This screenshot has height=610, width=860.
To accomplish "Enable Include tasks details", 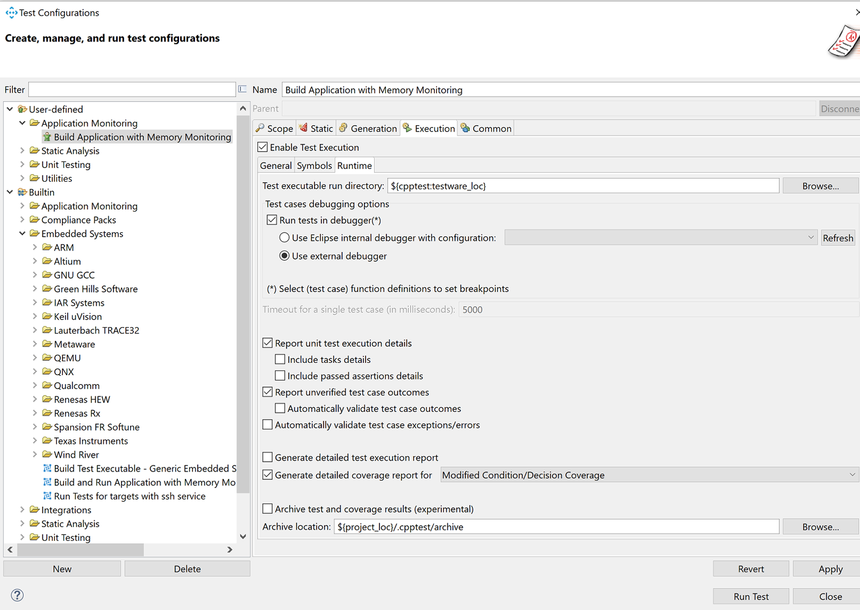I will click(280, 359).
